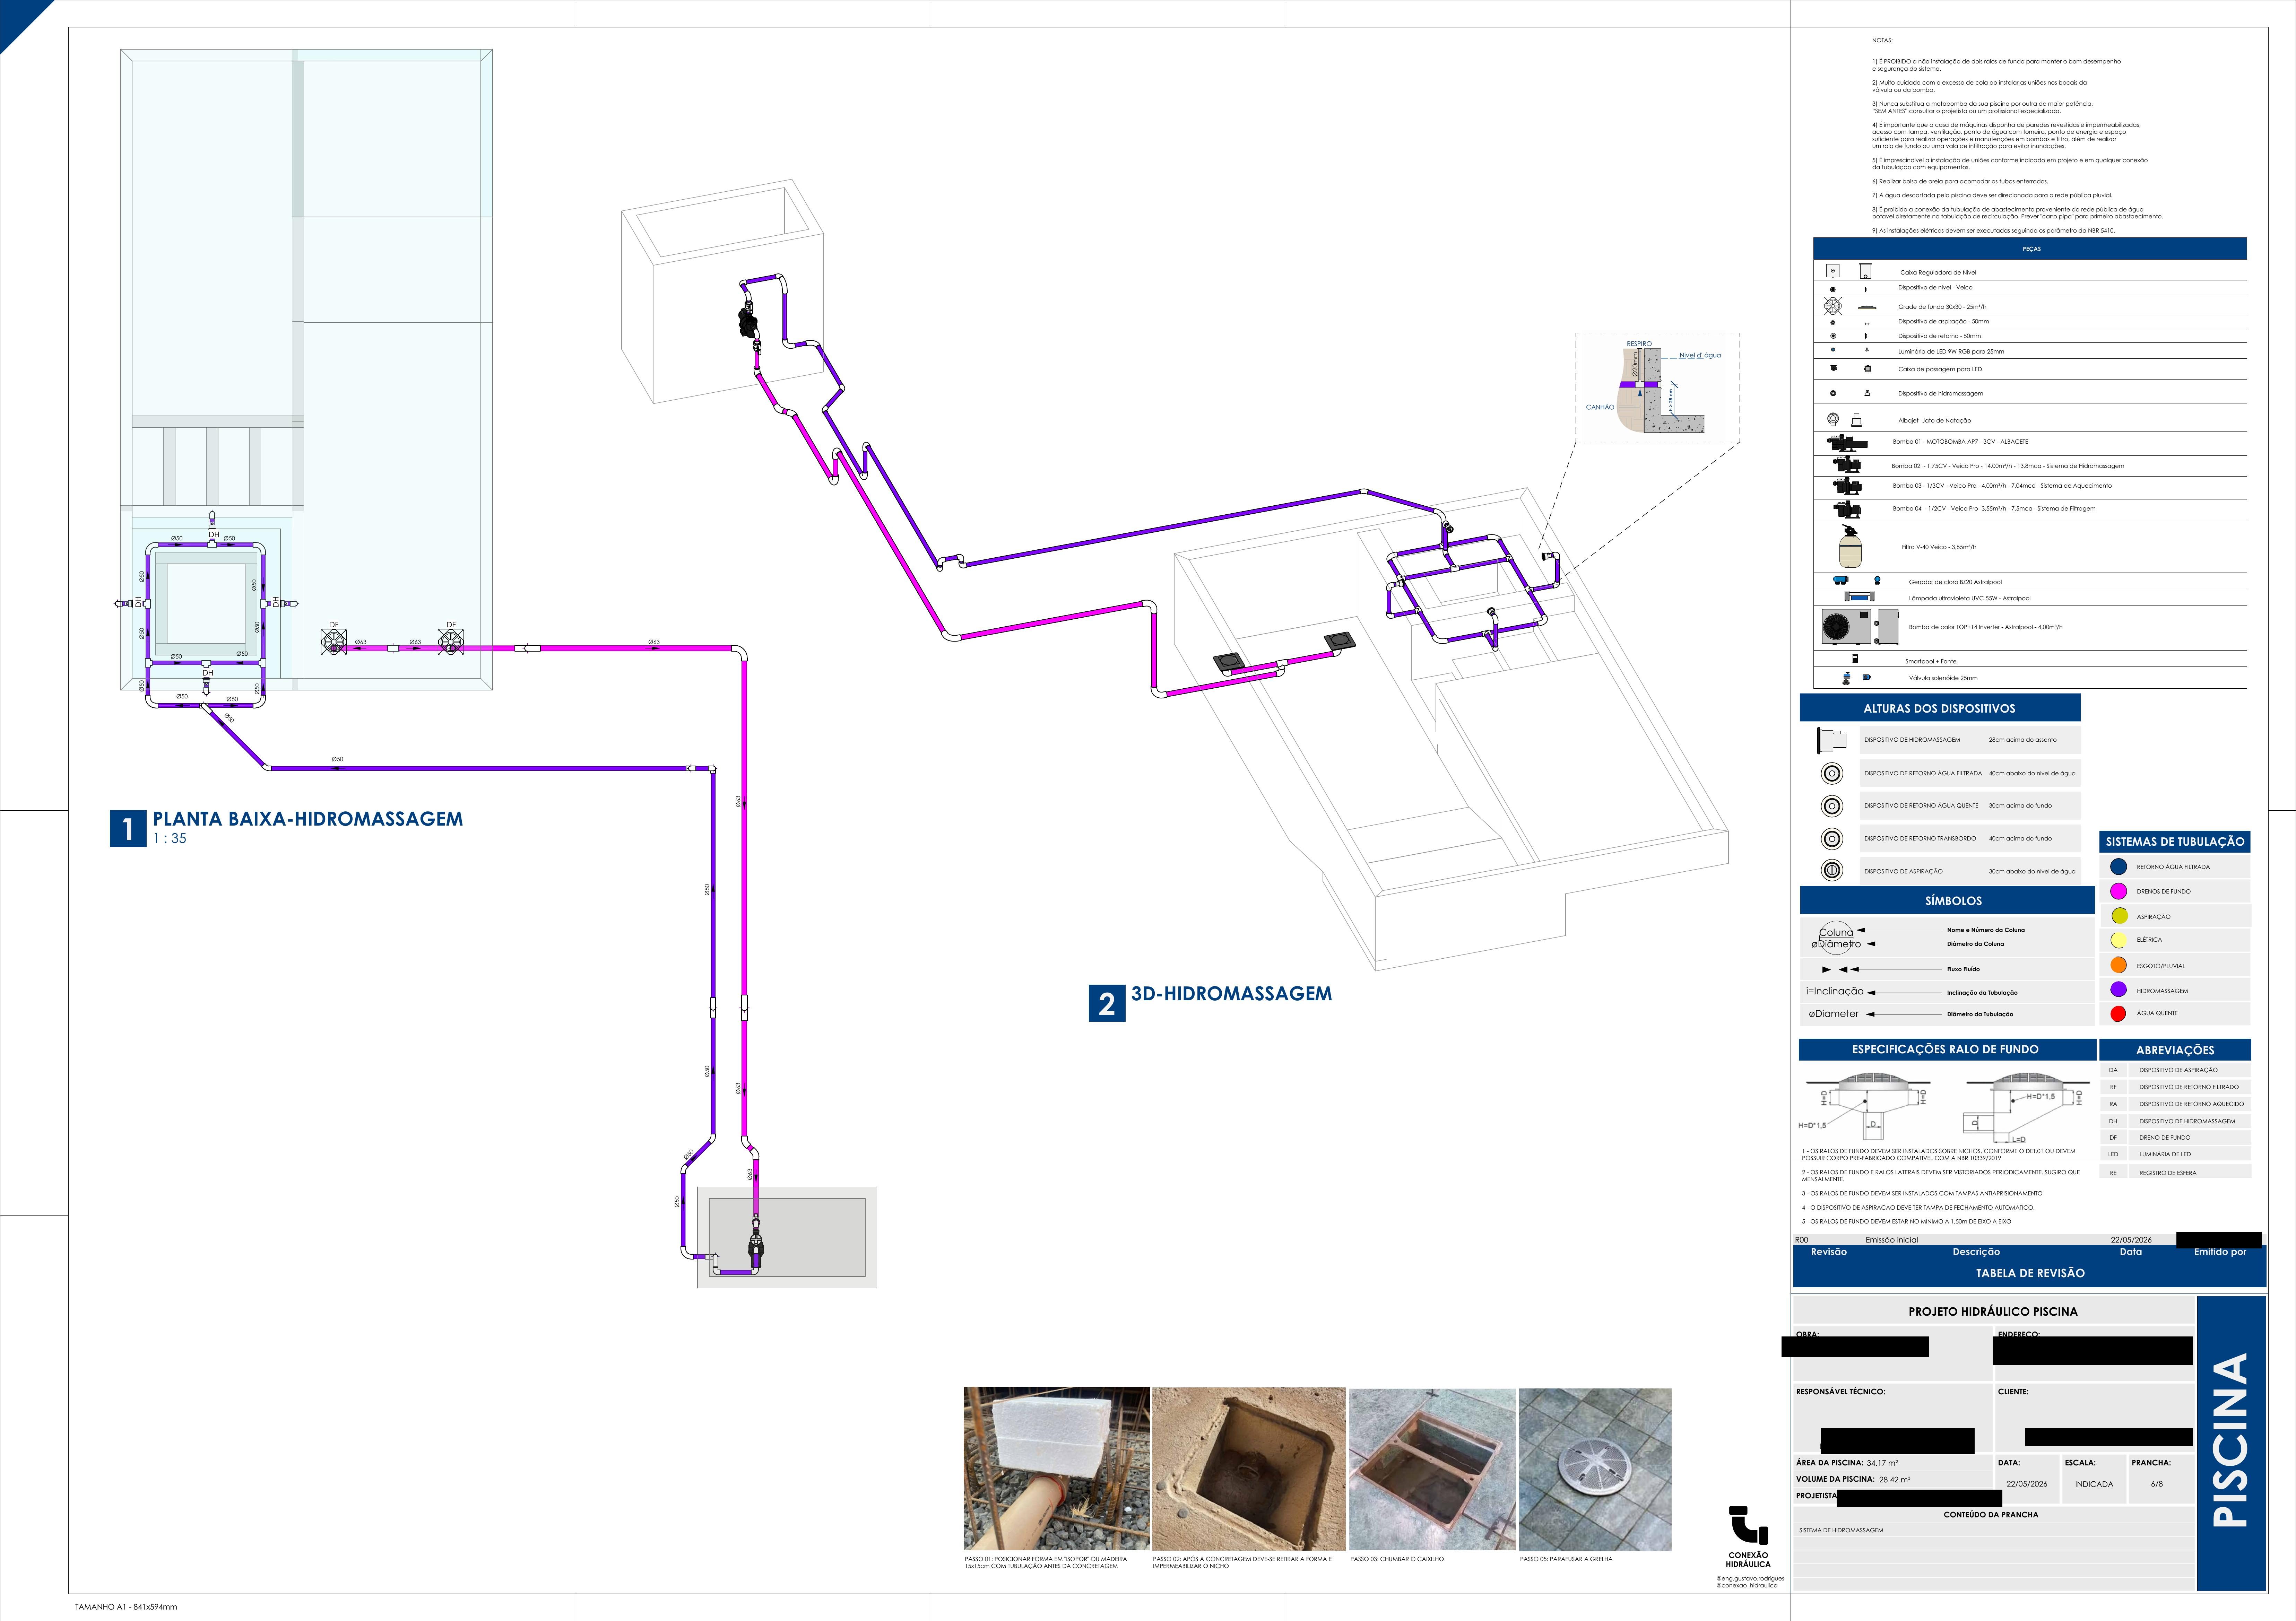Image resolution: width=2296 pixels, height=1621 pixels.
Task: Click the Esgoto/Pluvial orange swatch
Action: pos(2118,965)
